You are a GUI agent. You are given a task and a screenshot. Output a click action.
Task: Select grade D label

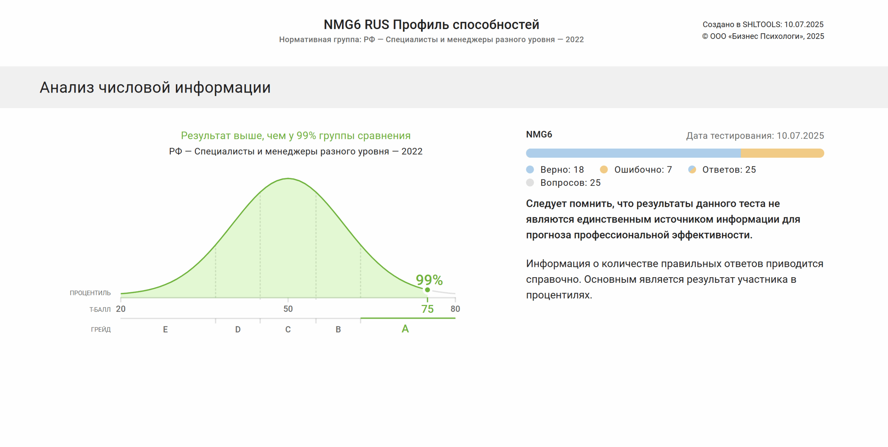238,330
